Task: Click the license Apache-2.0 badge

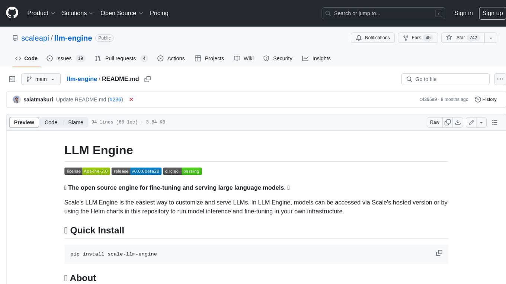Action: coord(87,171)
